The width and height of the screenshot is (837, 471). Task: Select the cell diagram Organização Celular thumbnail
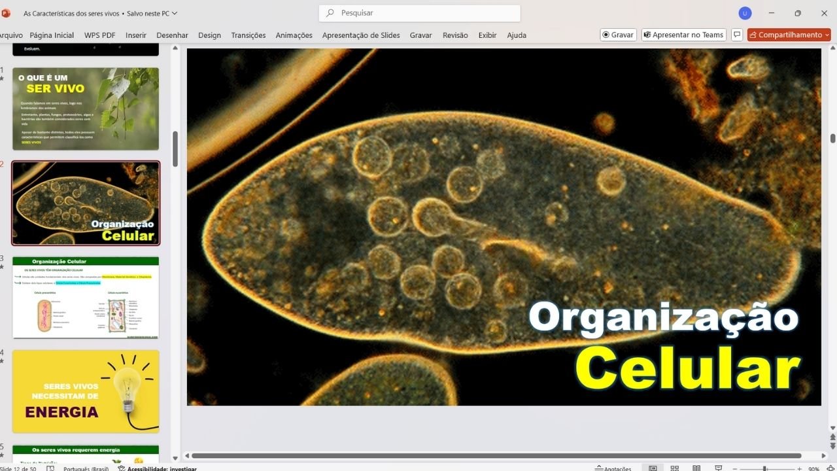point(86,297)
